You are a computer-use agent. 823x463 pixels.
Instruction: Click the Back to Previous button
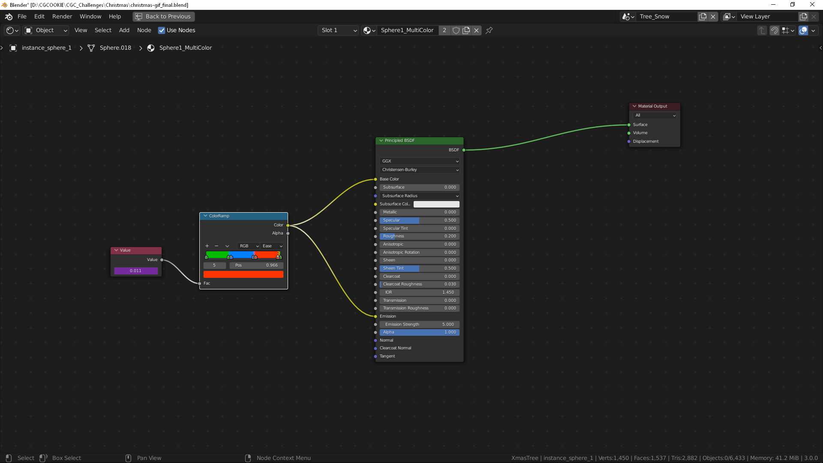[163, 17]
